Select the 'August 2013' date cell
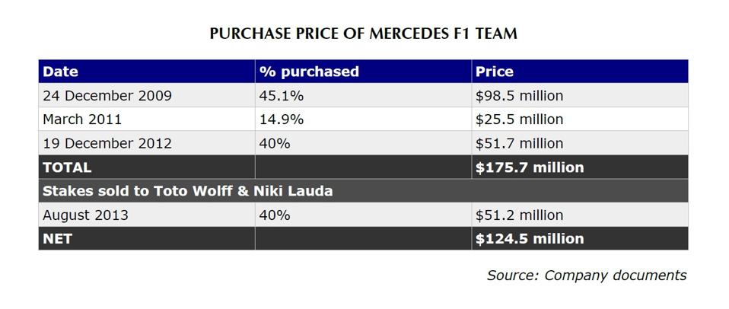 pyautogui.click(x=85, y=215)
